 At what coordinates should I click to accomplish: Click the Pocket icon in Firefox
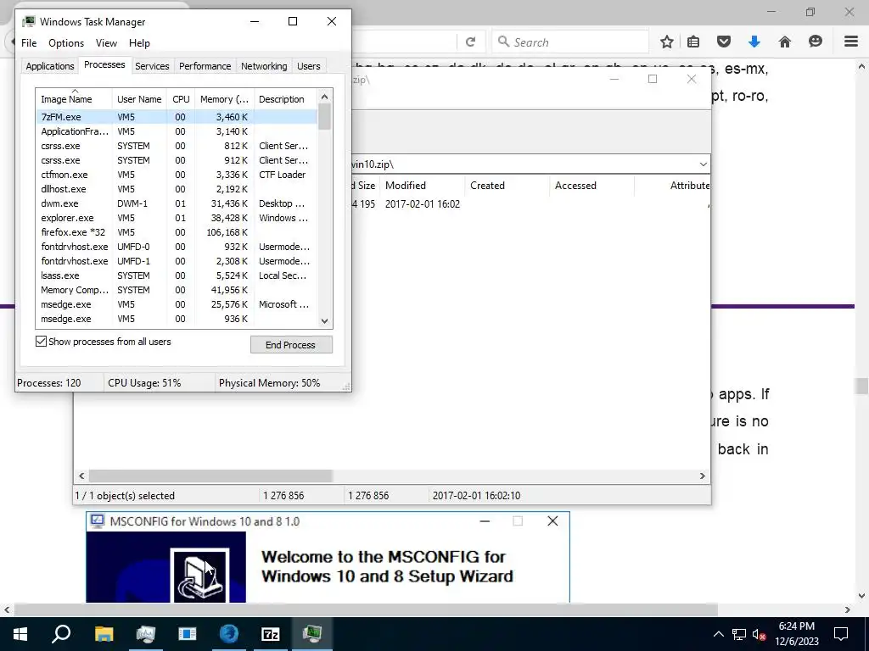click(724, 42)
